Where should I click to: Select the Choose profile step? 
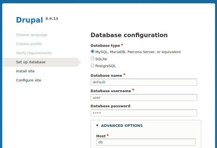[29, 44]
